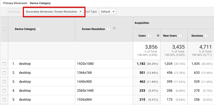Click the Users value 1,182
This screenshot has width=214, height=105.
tap(141, 64)
